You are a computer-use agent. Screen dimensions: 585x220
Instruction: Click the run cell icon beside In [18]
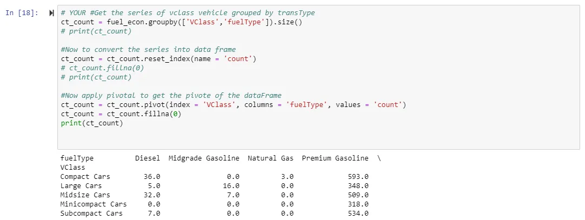[x=51, y=13]
